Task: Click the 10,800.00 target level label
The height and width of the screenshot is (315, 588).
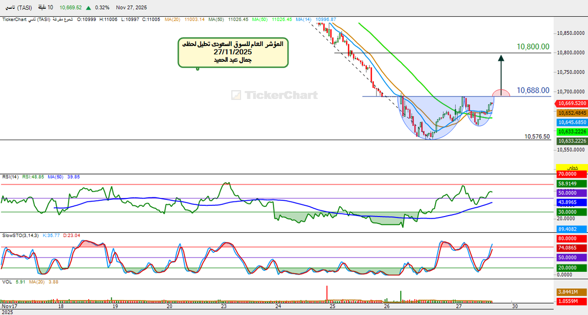Action: [533, 47]
